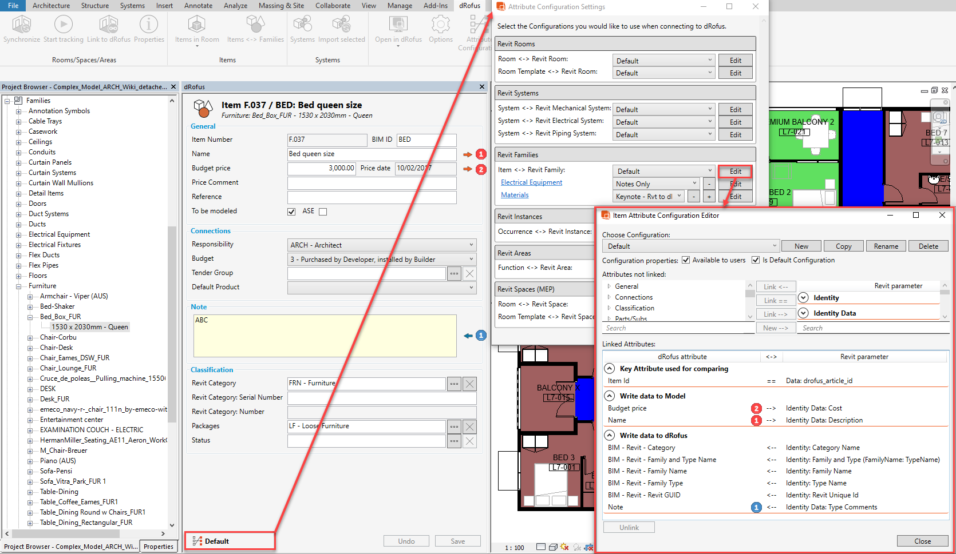The height and width of the screenshot is (554, 956).
Task: Toggle the To be modeled checkbox
Action: [291, 212]
